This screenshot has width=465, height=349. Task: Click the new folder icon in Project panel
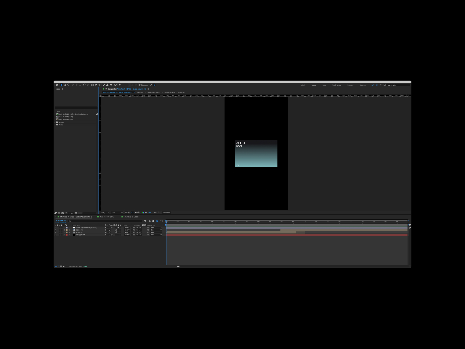(59, 213)
